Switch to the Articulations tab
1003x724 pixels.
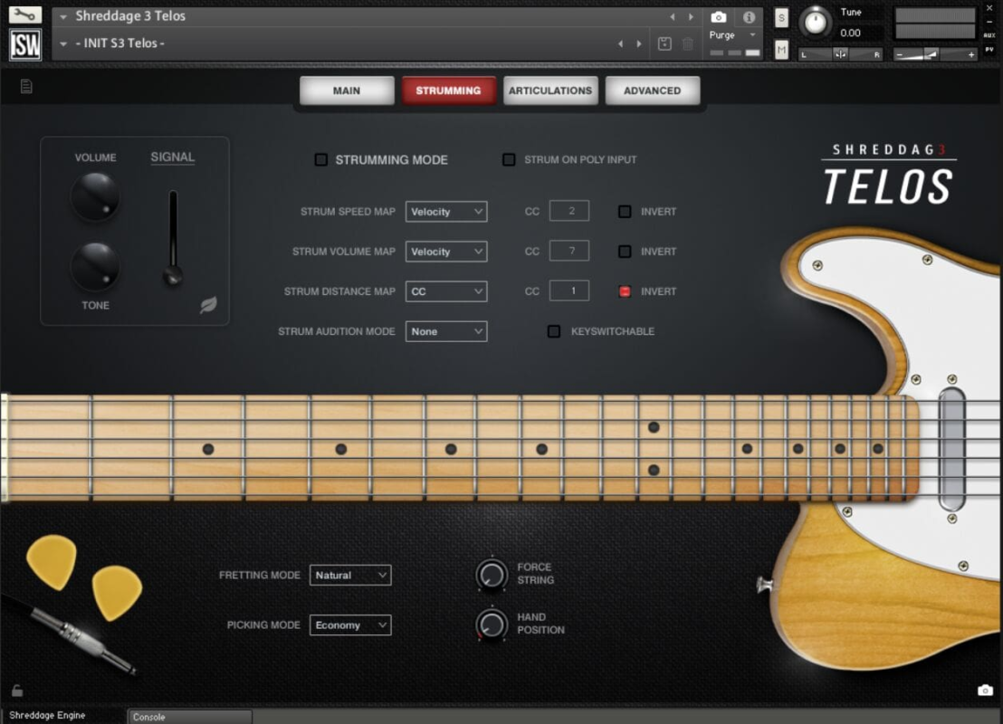(550, 90)
